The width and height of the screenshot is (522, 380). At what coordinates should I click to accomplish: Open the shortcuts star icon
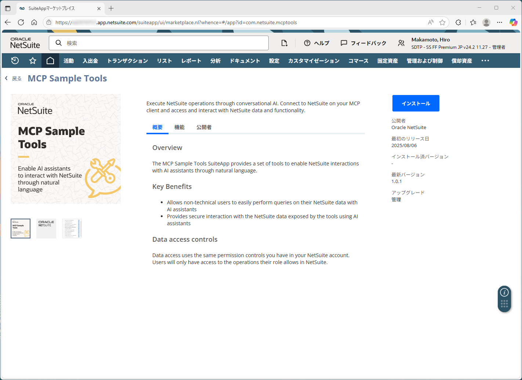(33, 61)
